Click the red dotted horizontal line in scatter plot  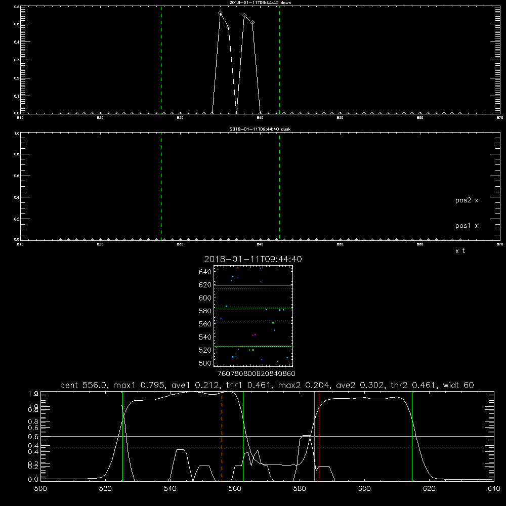[253, 307]
